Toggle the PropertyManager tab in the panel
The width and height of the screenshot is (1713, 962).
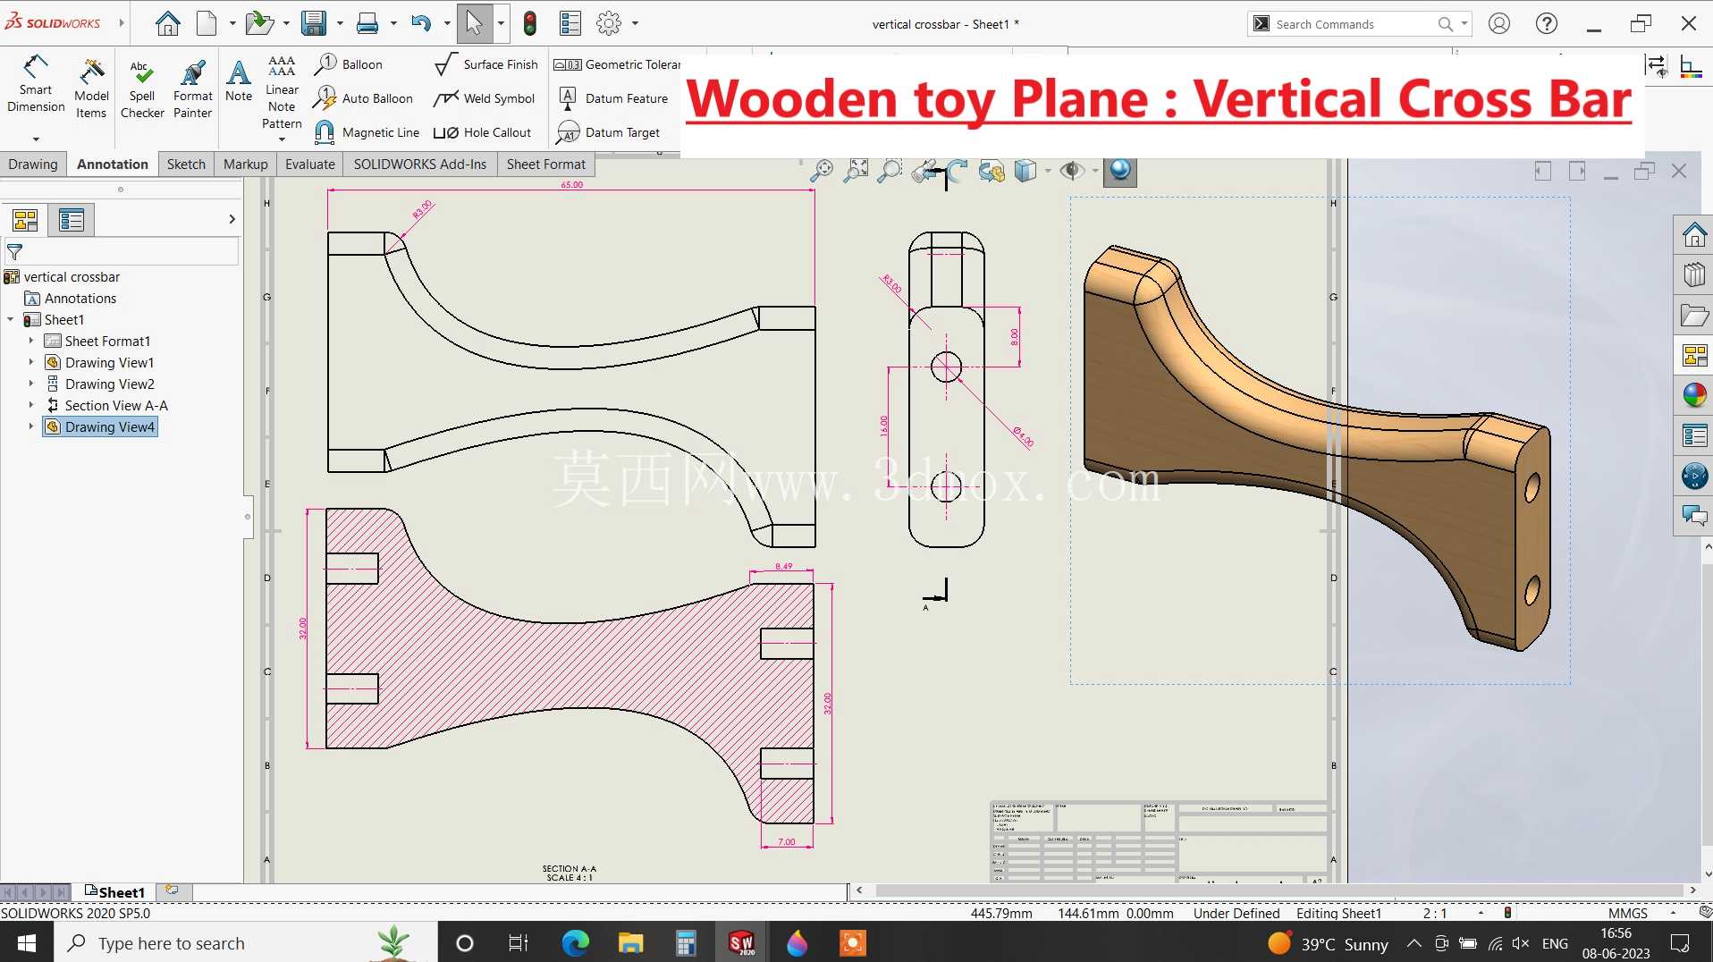pos(72,219)
